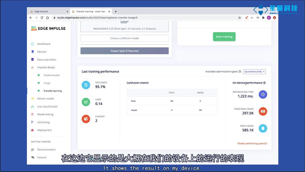Click the Forums chat icon
This screenshot has width=305, height=172.
[33, 157]
